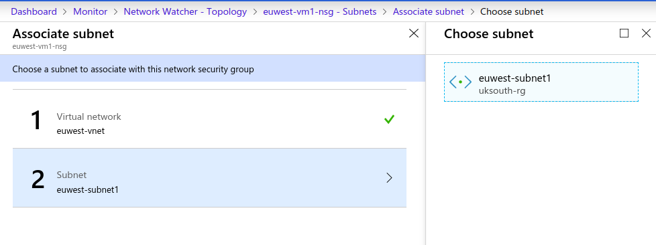Open step 1 Virtual network euwest-vnet
This screenshot has height=245, width=656.
pyautogui.click(x=209, y=119)
